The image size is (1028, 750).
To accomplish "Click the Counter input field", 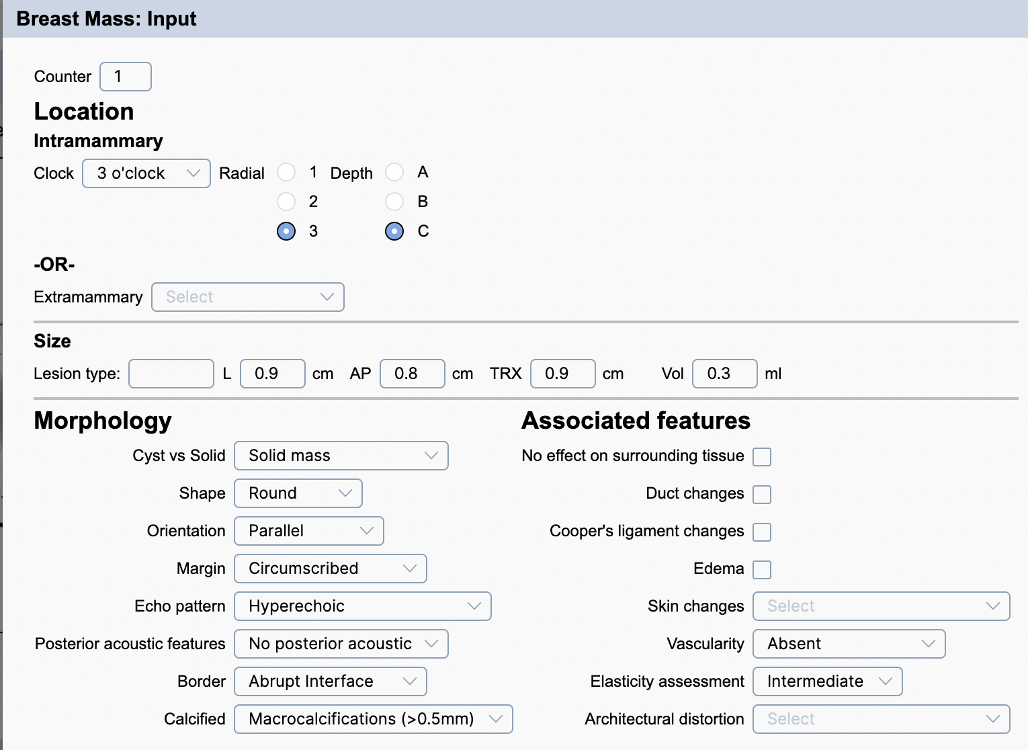I will 126,77.
